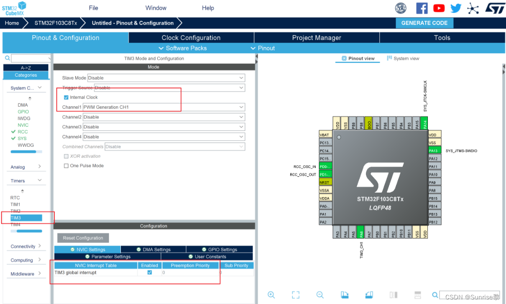Screen dimensions: 506x304
Task: Switch to the Tools tab
Action: [x=442, y=38]
